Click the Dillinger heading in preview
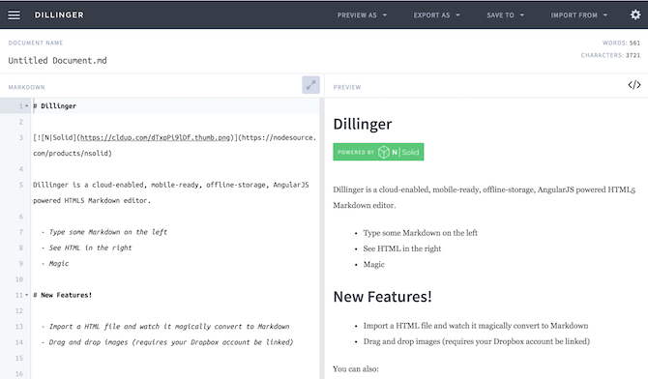 click(363, 124)
